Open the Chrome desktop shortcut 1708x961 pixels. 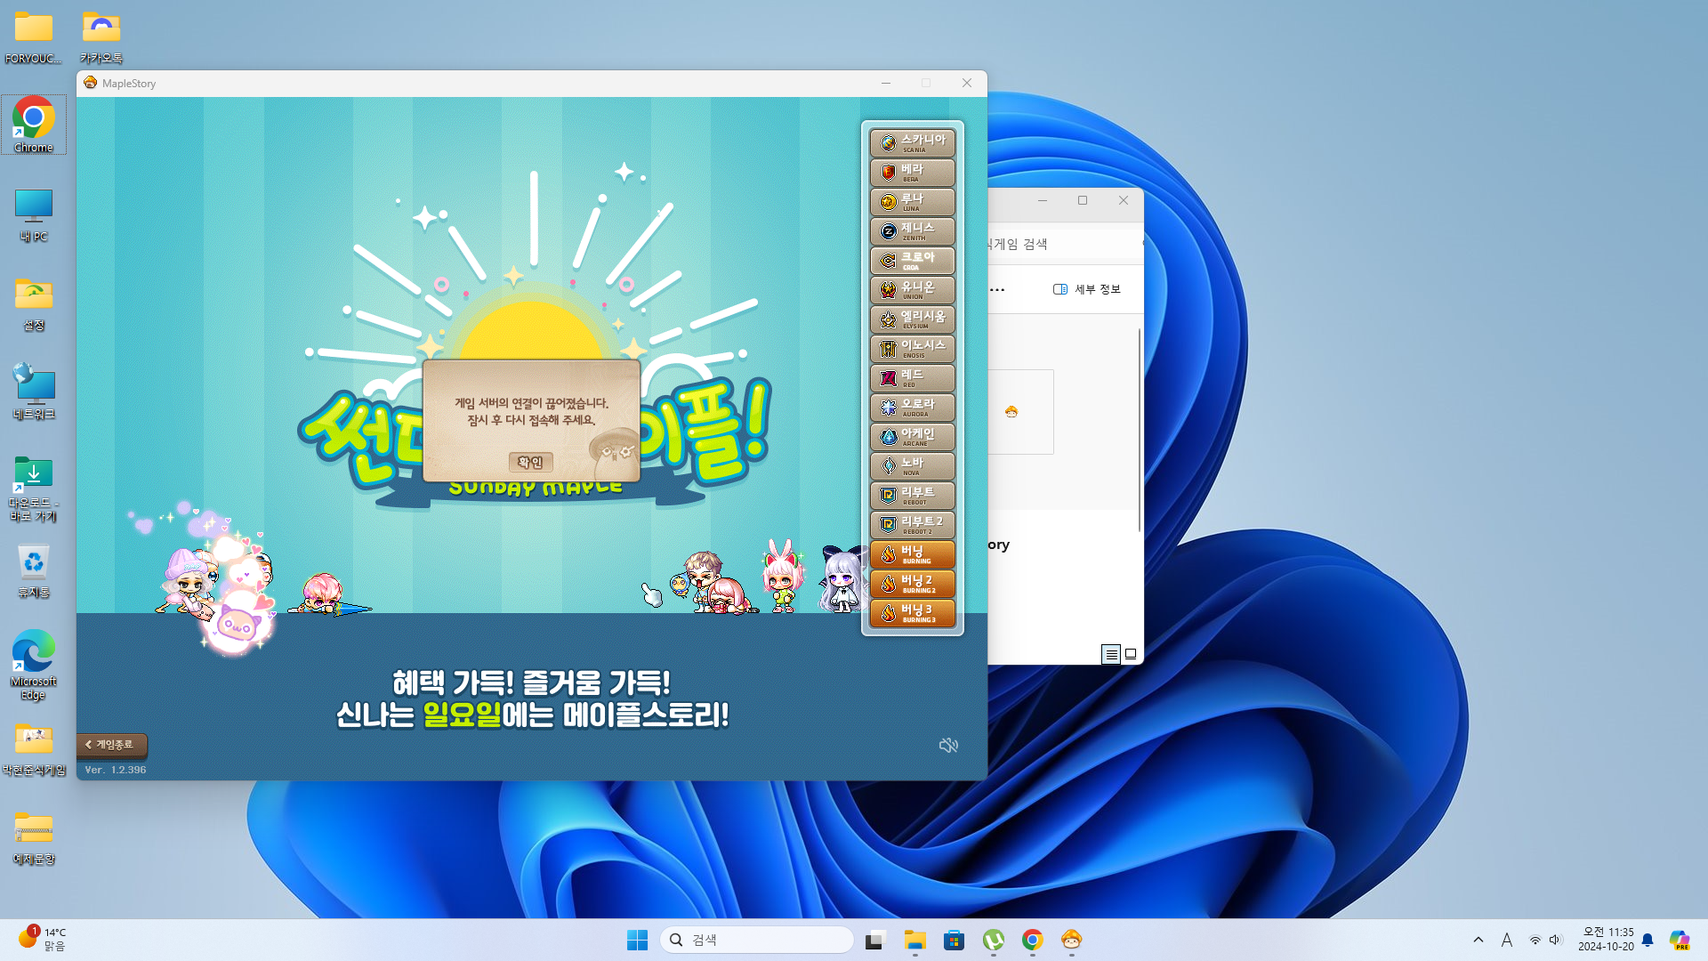pos(34,125)
